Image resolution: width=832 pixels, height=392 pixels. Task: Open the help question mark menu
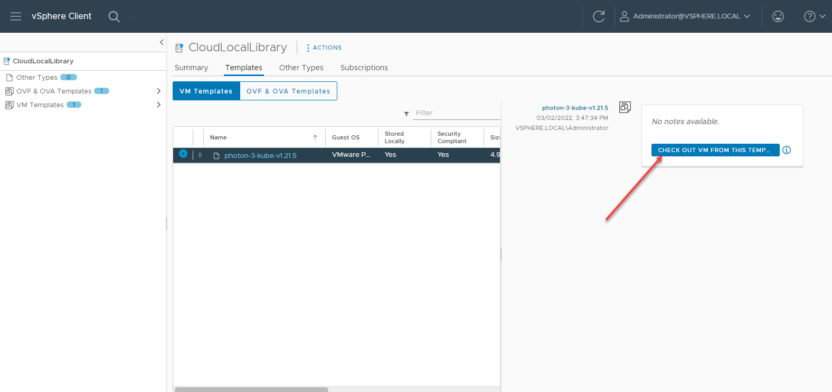click(814, 16)
